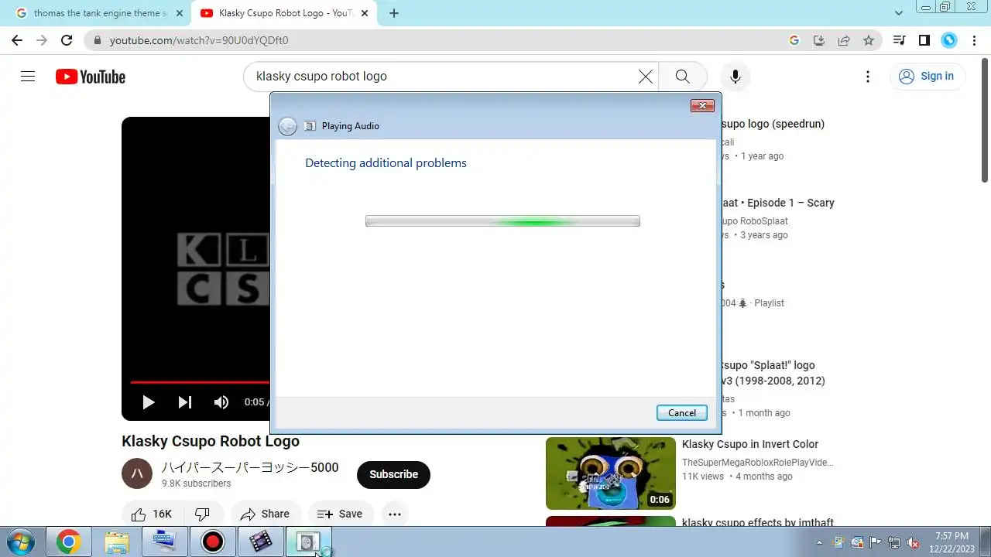Open Chrome from the taskbar
Viewport: 991px width, 557px height.
(x=68, y=542)
